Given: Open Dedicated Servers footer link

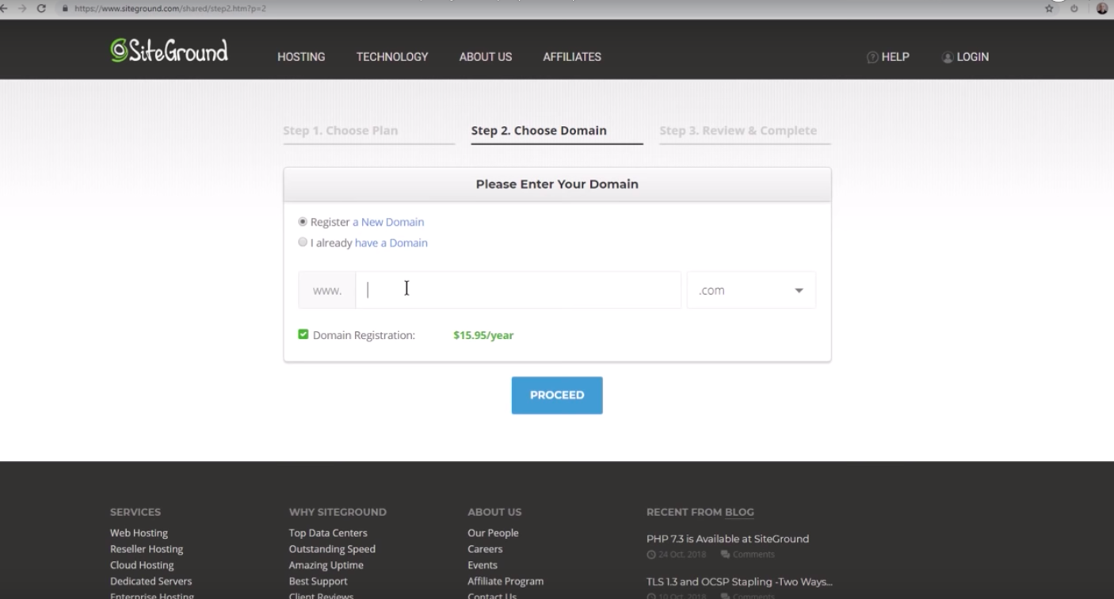Looking at the screenshot, I should [151, 581].
